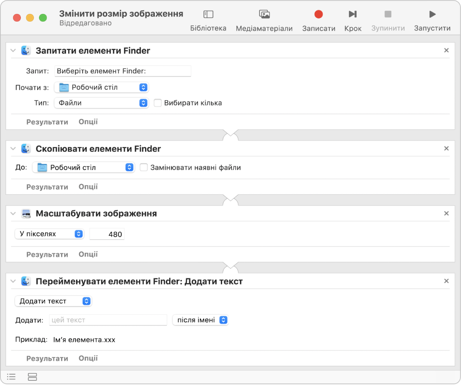Open the після імені position dropdown

[x=200, y=320]
